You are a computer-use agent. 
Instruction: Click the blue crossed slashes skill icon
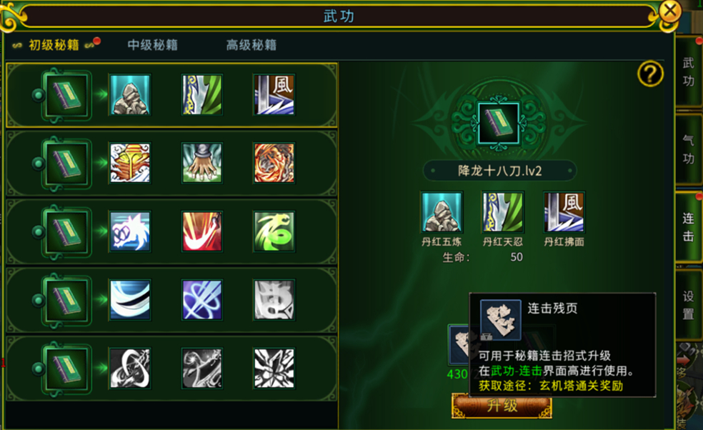click(x=201, y=300)
